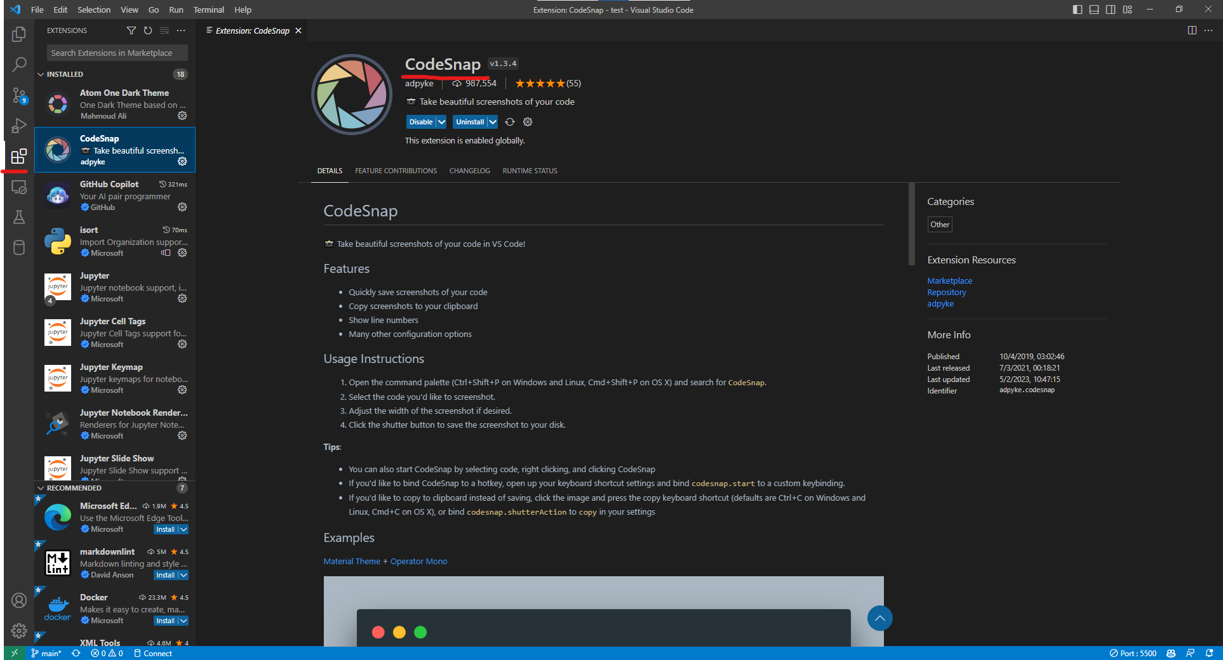Viewport: 1223px width, 660px height.
Task: Switch to FEATURE CONTRIBUTIONS tab
Action: (x=396, y=171)
